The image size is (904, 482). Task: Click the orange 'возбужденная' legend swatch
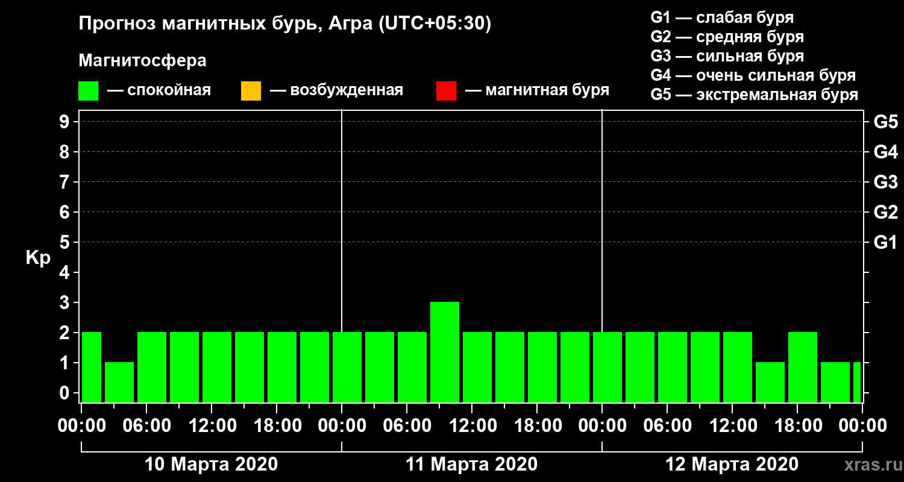coord(251,91)
